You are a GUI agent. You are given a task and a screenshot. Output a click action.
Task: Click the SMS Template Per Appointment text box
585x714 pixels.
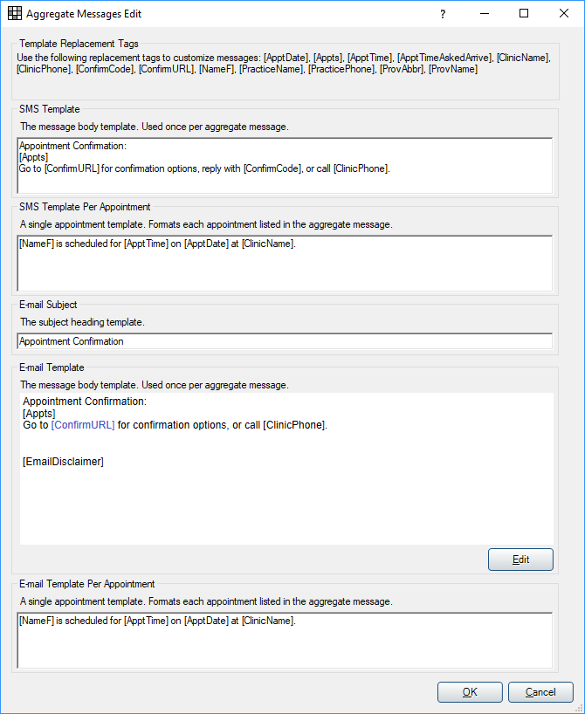point(285,264)
